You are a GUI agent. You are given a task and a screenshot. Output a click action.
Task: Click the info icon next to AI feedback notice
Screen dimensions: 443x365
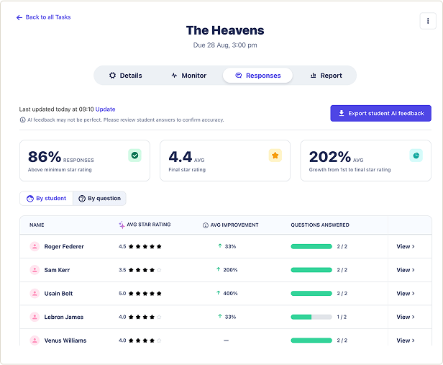22,120
